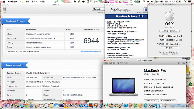Click the NovaBench Score: 619 header

pyautogui.click(x=130, y=16)
